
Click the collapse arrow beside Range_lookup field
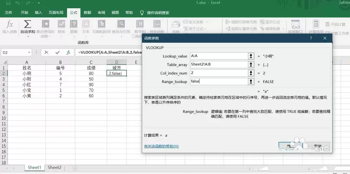(x=251, y=82)
